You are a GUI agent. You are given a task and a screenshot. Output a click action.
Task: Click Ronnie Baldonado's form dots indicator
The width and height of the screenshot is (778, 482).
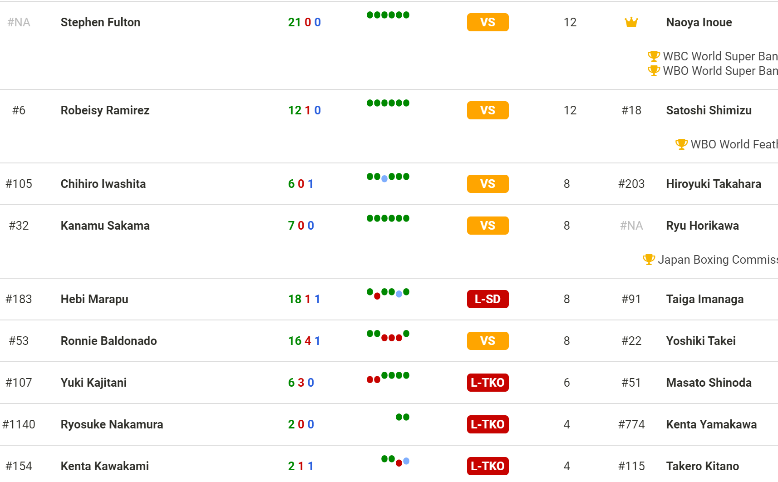pyautogui.click(x=388, y=335)
